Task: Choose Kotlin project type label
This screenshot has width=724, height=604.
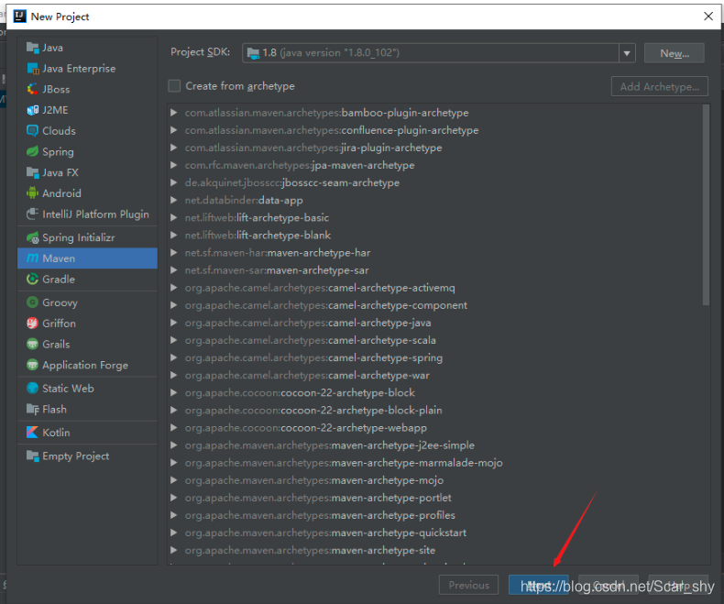Action: point(56,433)
